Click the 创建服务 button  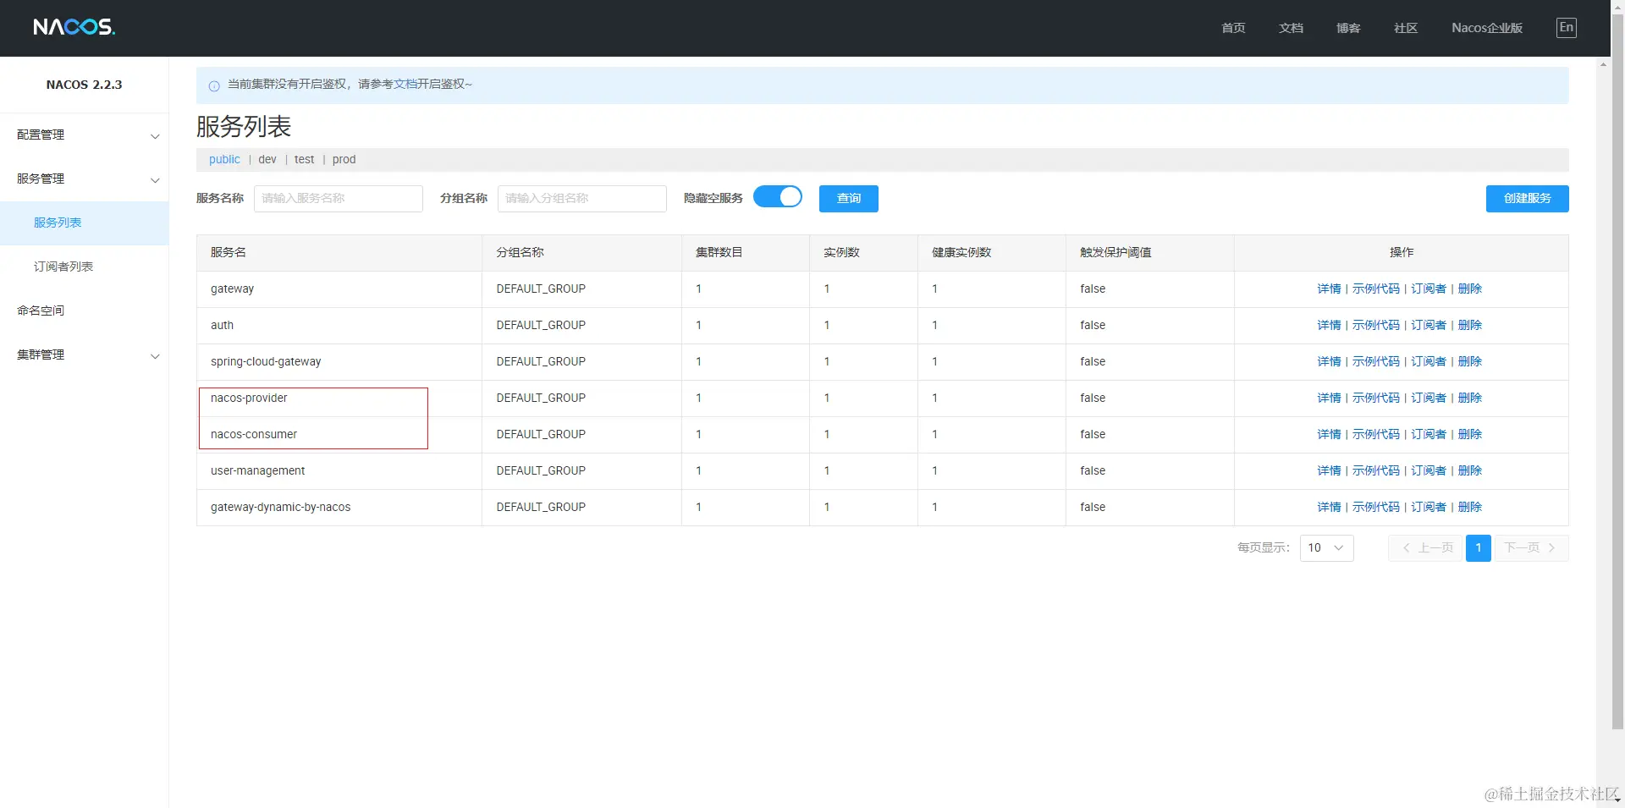click(1528, 199)
